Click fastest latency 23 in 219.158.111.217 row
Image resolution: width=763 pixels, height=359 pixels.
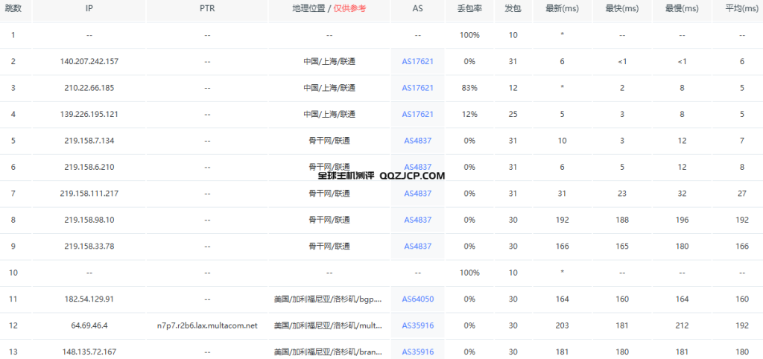pyautogui.click(x=622, y=193)
